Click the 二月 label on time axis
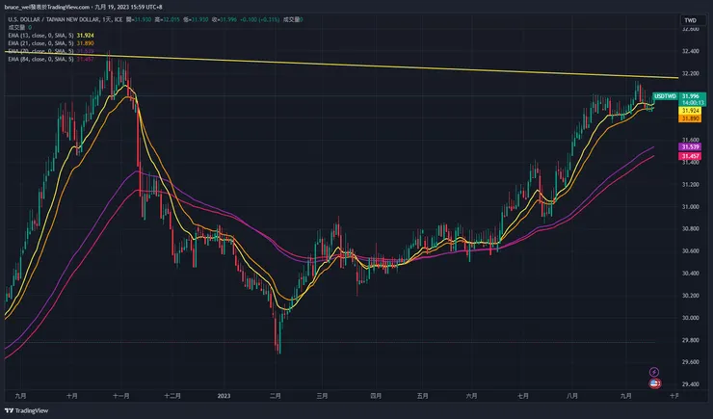The height and width of the screenshot is (419, 713). [x=276, y=396]
